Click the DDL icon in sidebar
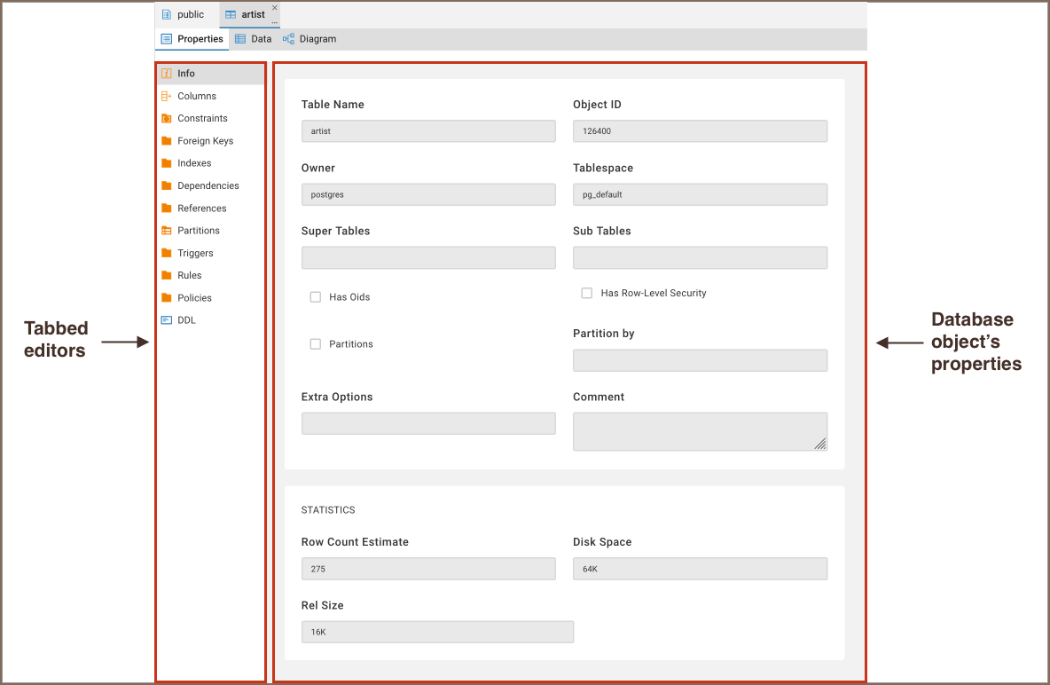Screen dimensions: 1050x685 [x=166, y=320]
